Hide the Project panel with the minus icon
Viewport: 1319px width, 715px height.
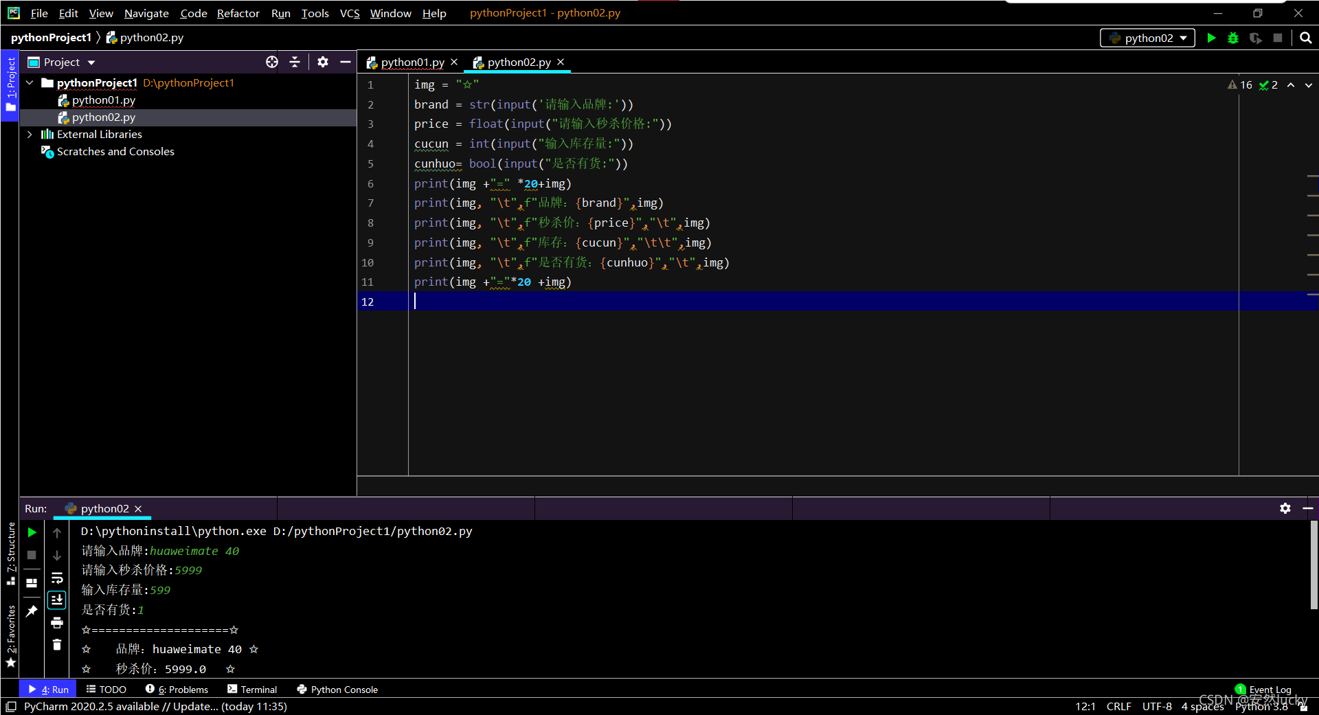[x=346, y=62]
